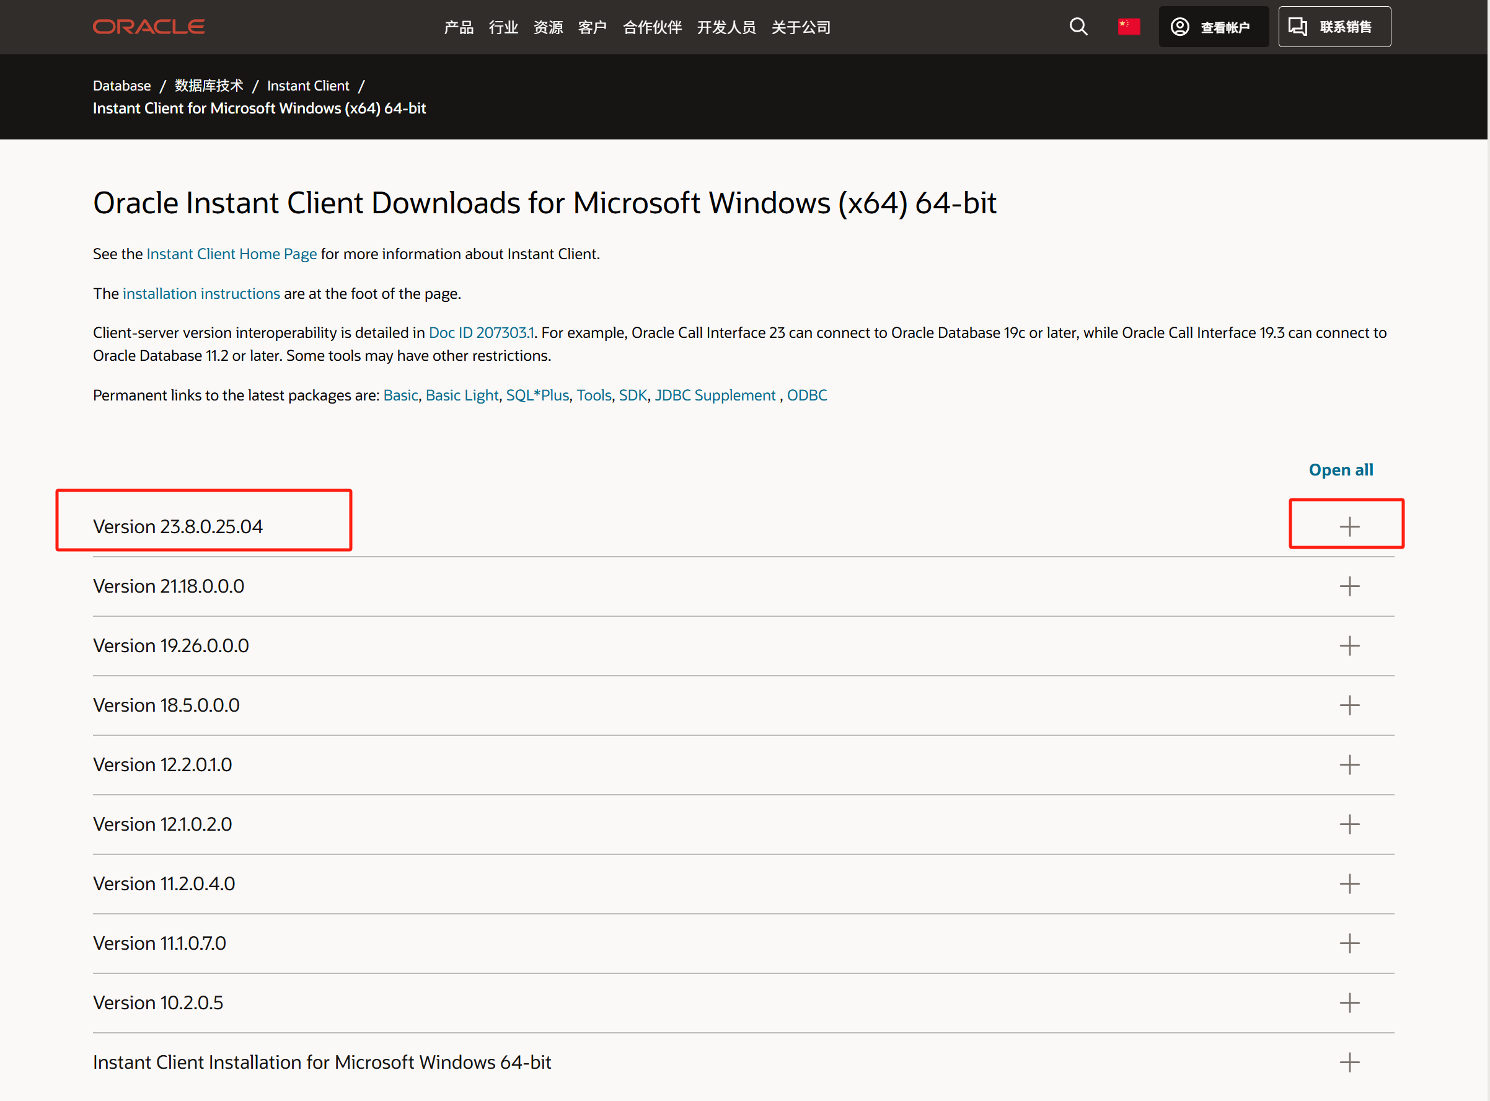Screen dimensions: 1490x1101
Task: Open the 产品 products menu
Action: point(459,27)
